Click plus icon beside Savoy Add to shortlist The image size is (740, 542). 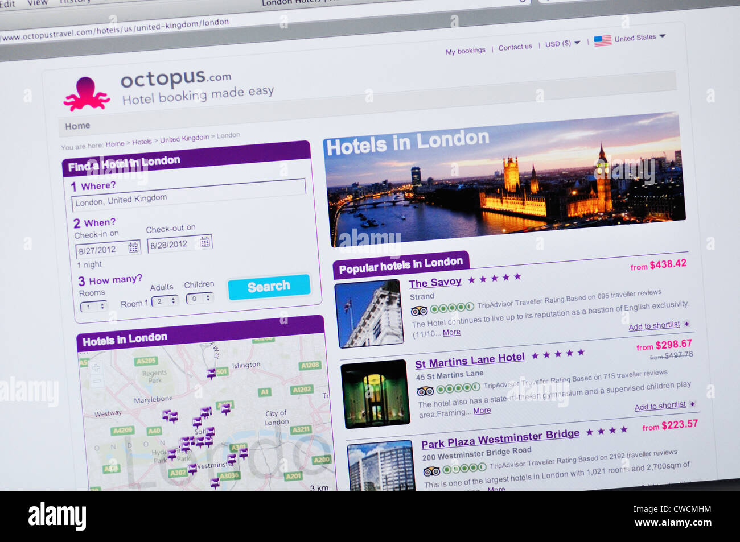tap(686, 324)
